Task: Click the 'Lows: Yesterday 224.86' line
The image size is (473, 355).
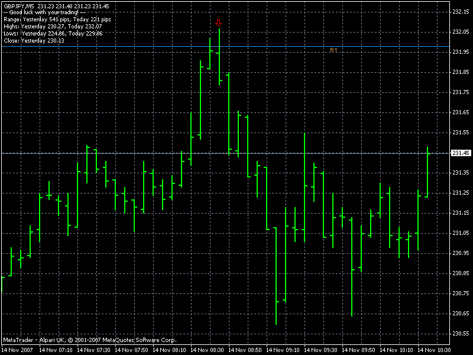Action: click(53, 34)
